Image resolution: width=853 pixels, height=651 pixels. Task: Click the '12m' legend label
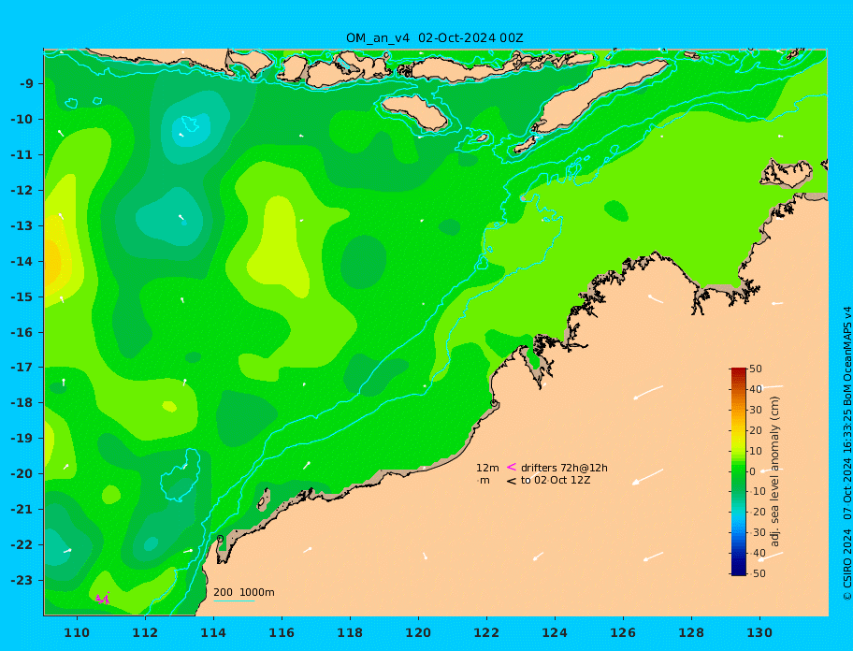pos(487,468)
